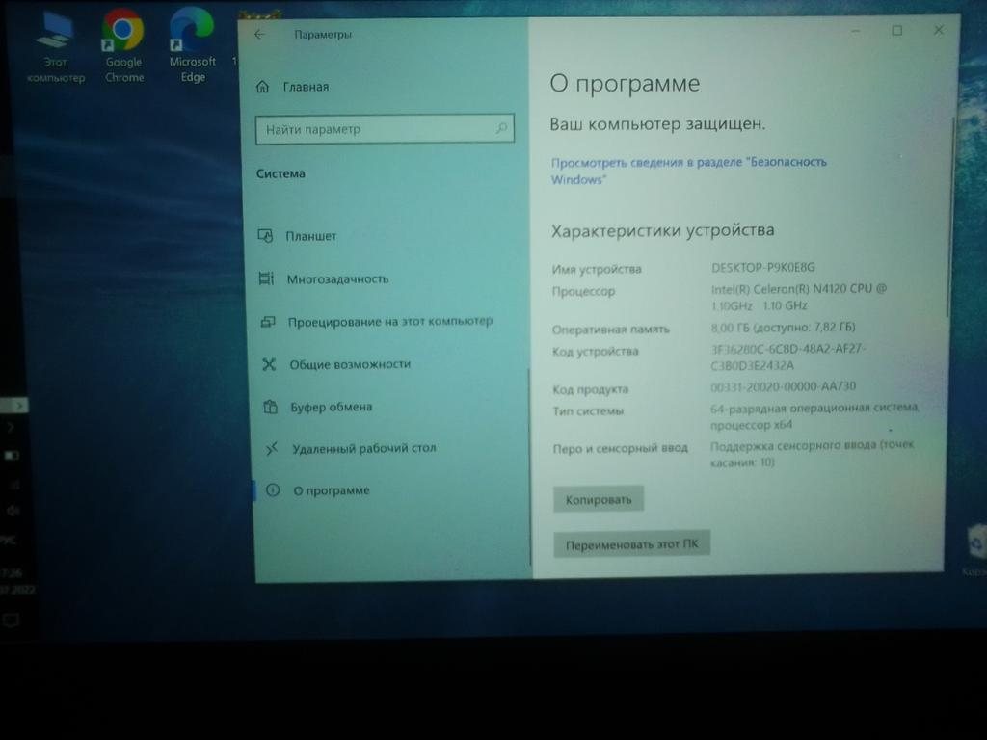Click the Recycle Bin desktop icon
This screenshot has width=987, height=740.
[975, 545]
